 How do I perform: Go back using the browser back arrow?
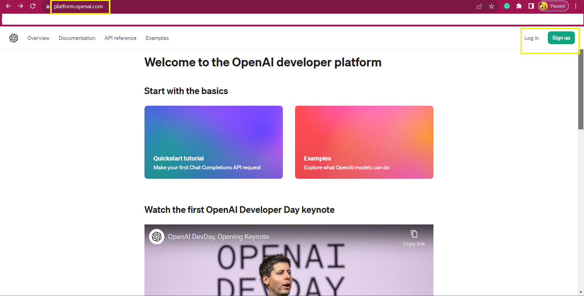[8, 6]
